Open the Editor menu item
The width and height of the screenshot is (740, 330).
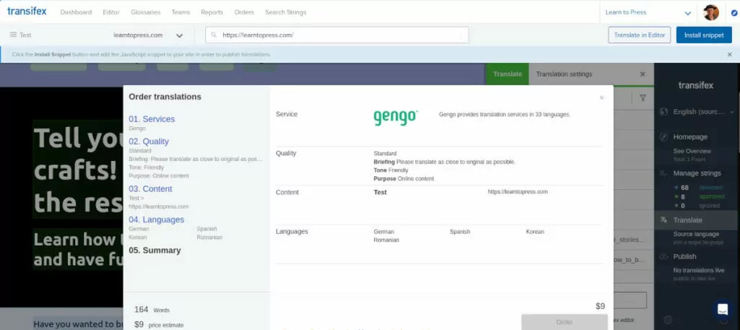[x=111, y=12]
